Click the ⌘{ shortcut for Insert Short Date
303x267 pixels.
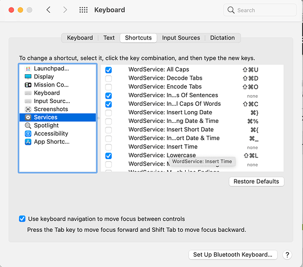254,130
